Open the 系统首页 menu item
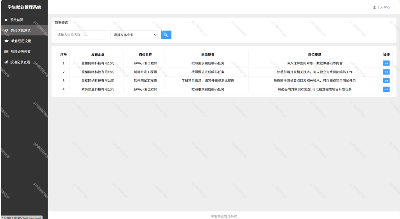This screenshot has width=400, height=219. pyautogui.click(x=24, y=20)
